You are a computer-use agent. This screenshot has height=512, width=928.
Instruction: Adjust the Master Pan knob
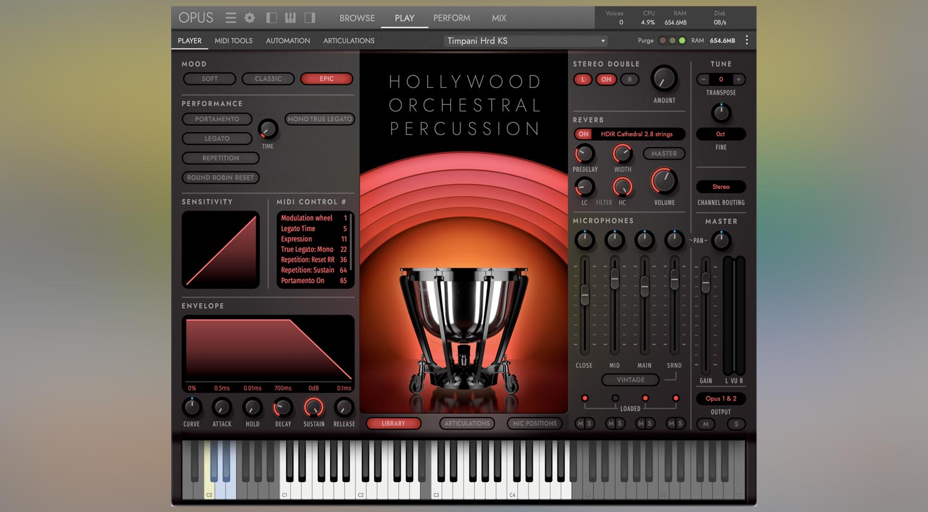(721, 241)
